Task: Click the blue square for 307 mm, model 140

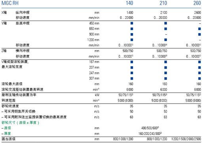Action: (x=132, y=79)
